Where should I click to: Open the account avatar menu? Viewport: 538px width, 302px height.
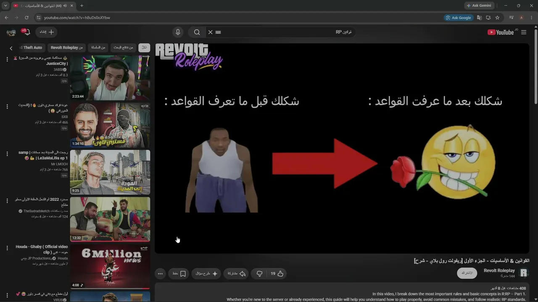pyautogui.click(x=11, y=32)
